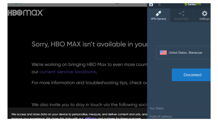The height and width of the screenshot is (122, 218).
Task: Open the United States, Manassas server selector
Action: (x=183, y=53)
